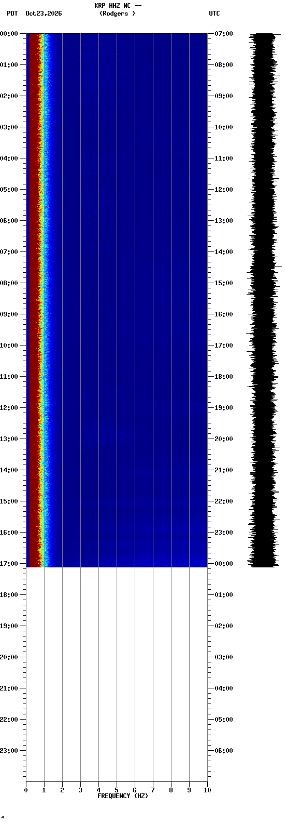Click the station title 'KRP HHZ NC --'
This screenshot has height=823, width=286.
click(x=118, y=6)
